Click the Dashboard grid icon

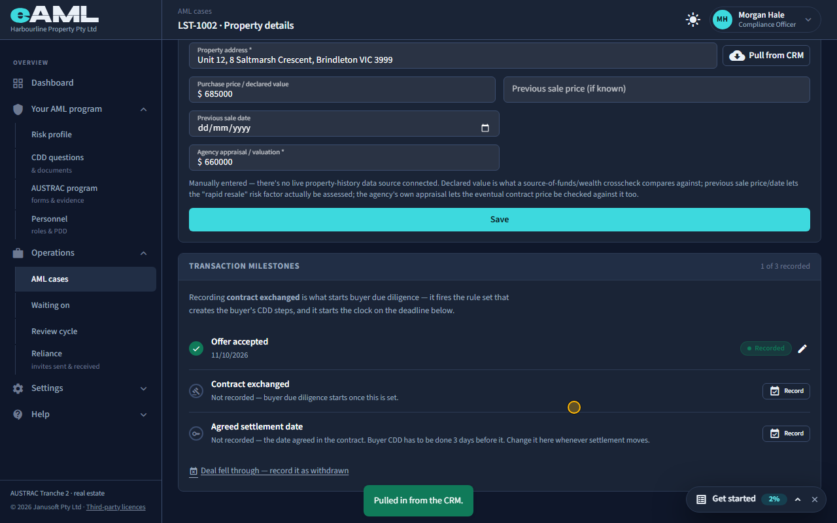click(x=18, y=83)
